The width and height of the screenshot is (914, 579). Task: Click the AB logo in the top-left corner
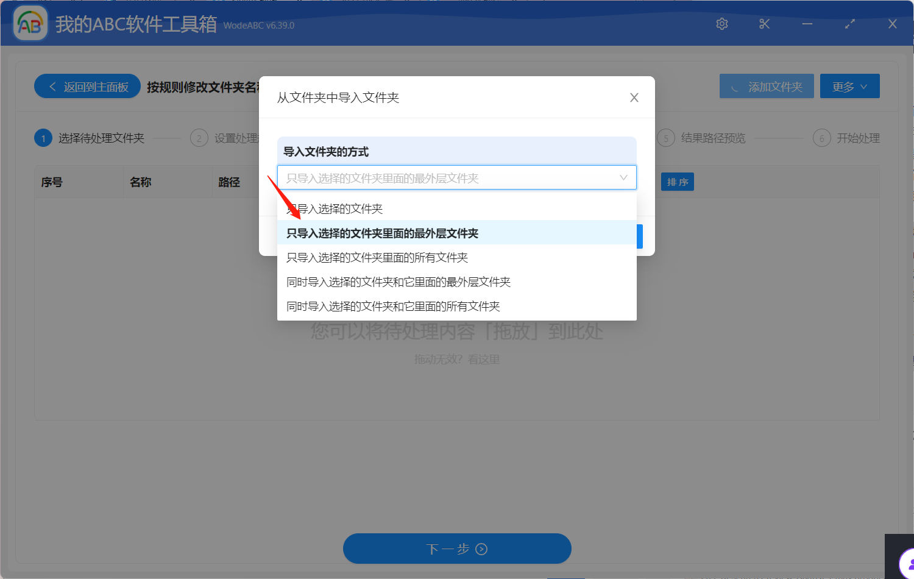pyautogui.click(x=30, y=23)
